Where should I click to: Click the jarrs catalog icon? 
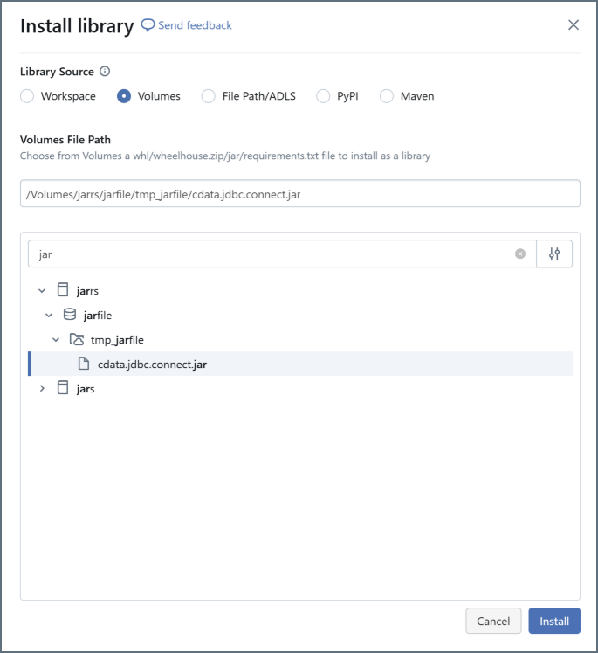click(x=62, y=290)
